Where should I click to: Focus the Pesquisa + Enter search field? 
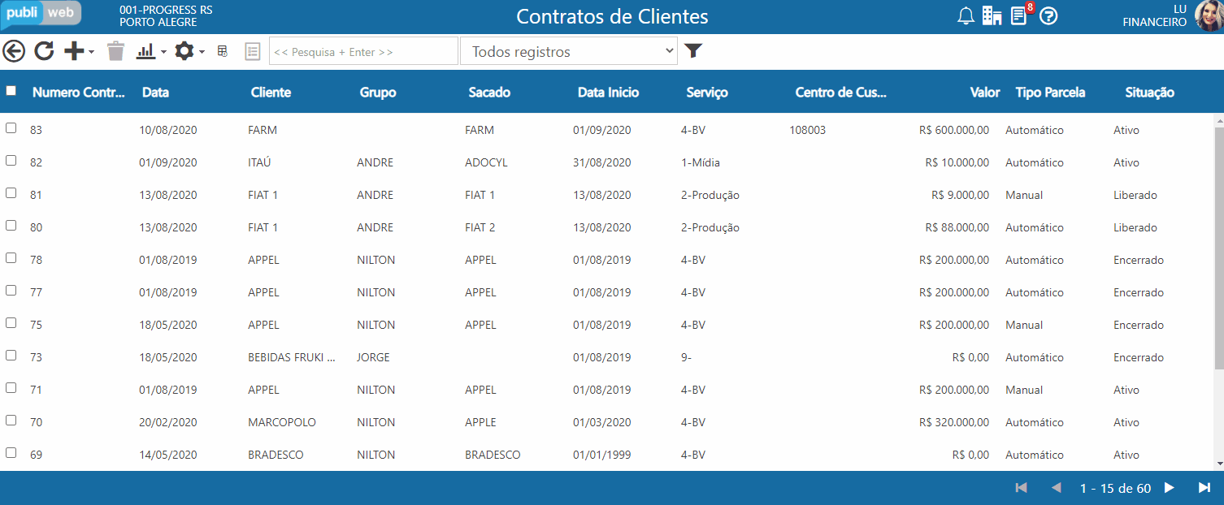(363, 51)
